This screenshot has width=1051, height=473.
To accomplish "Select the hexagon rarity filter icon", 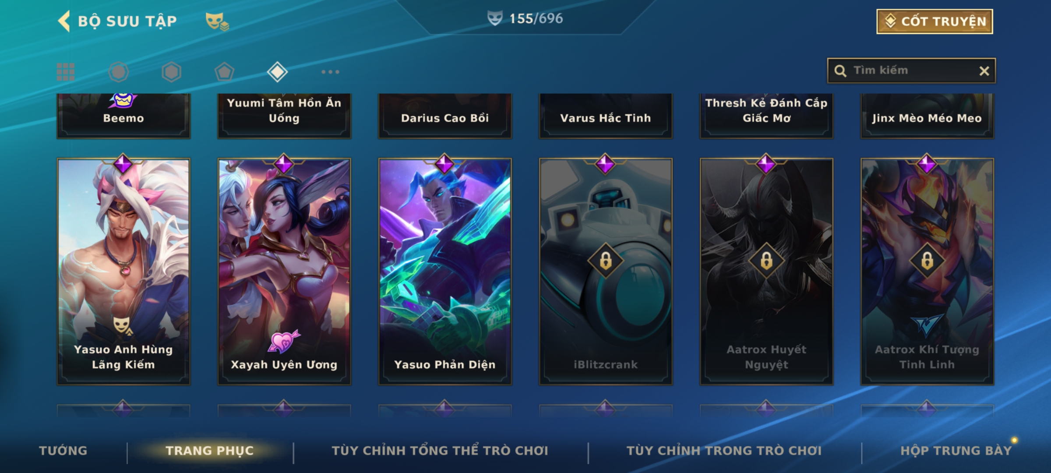I will point(171,72).
